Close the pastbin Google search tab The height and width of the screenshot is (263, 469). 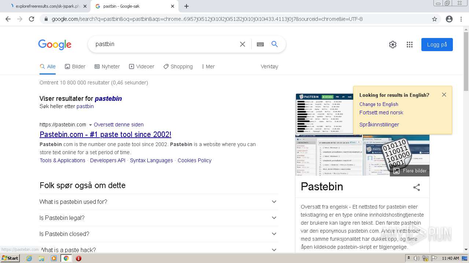(x=173, y=6)
